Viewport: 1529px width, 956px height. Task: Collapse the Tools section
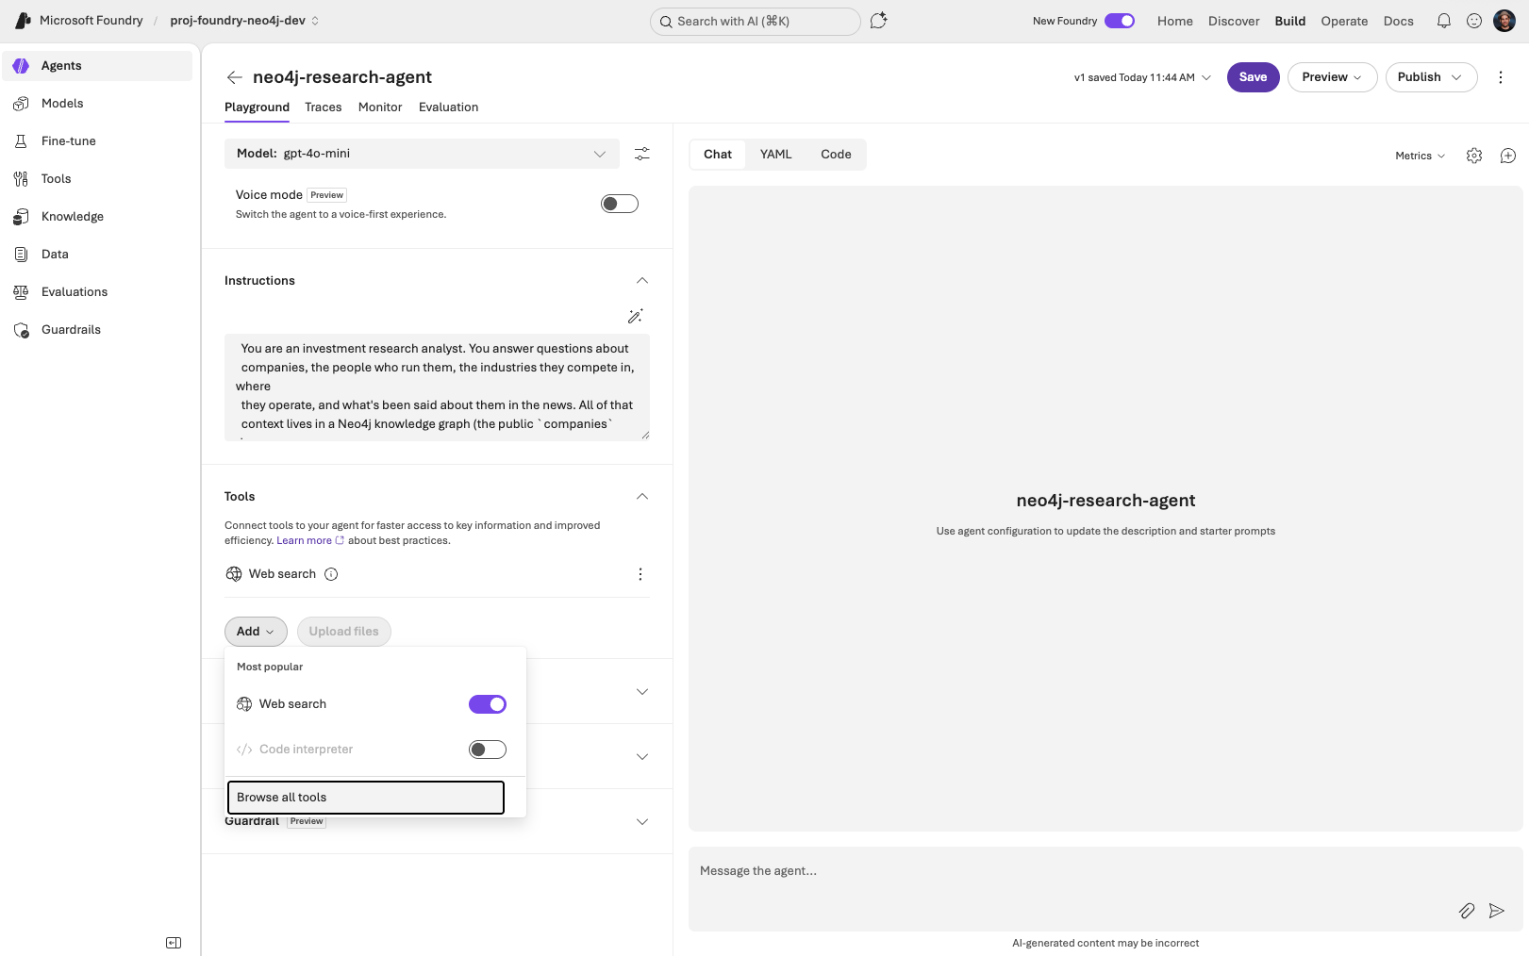tap(642, 497)
